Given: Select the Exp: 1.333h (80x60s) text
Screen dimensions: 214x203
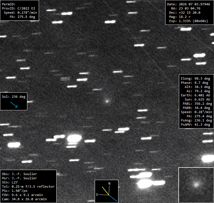Looking at the screenshot, I should pyautogui.click(x=188, y=21).
